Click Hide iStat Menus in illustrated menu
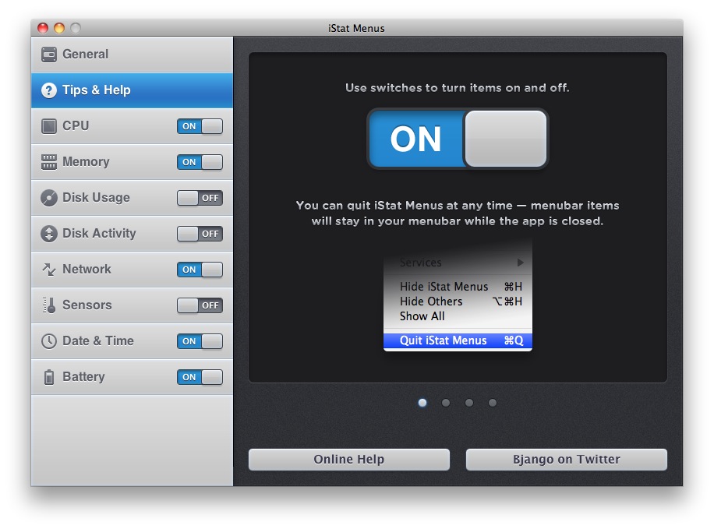 [x=458, y=287]
